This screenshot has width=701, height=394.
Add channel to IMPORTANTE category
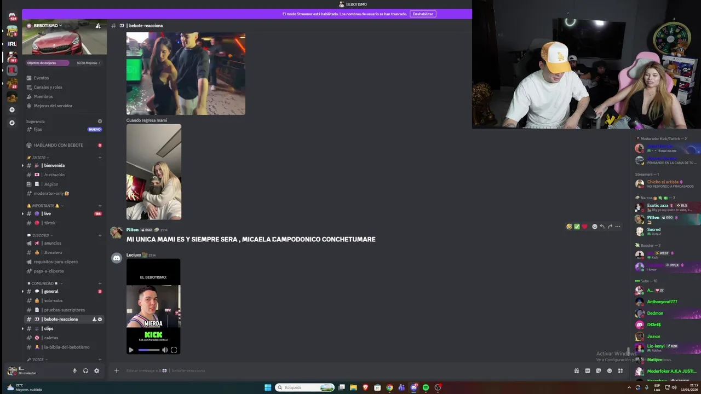click(100, 206)
